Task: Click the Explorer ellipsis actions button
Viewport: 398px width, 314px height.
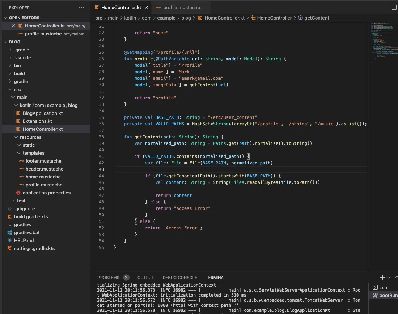Action: (x=81, y=8)
